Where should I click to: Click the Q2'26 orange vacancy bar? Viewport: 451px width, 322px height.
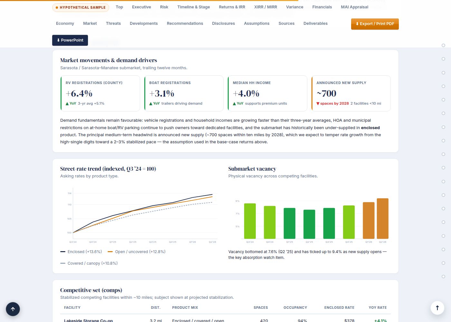pos(383,218)
